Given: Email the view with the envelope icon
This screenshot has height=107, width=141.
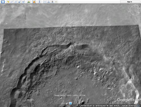Looking at the screenshot, I should coord(45,2).
